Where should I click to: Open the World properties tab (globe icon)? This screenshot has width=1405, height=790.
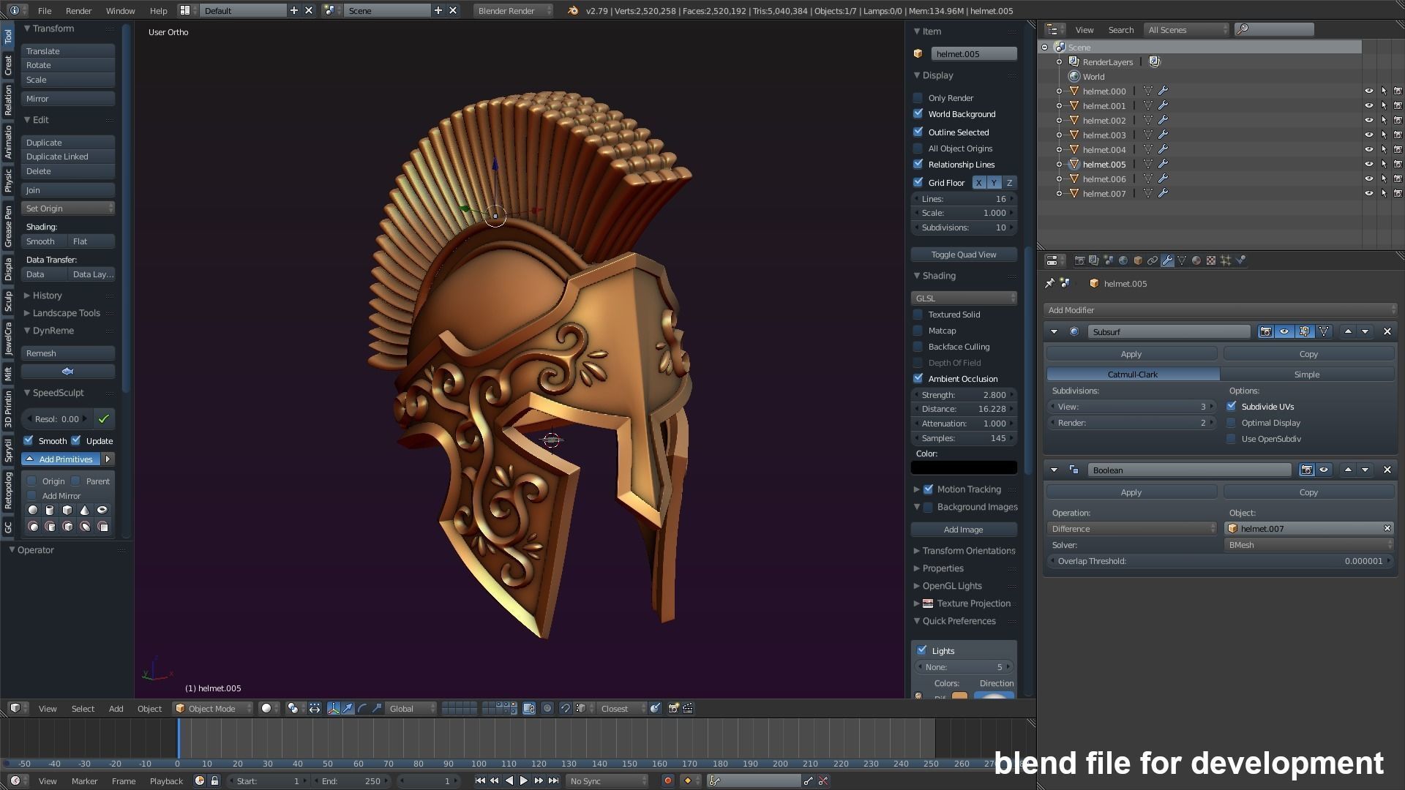click(x=1123, y=260)
